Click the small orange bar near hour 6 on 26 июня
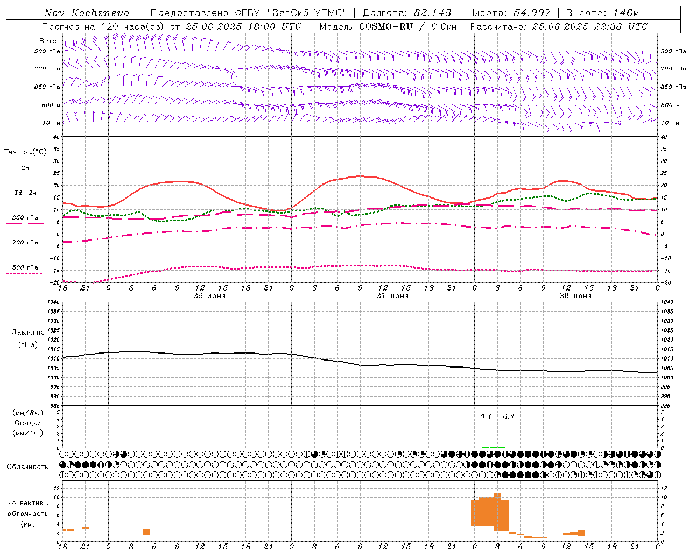This screenshot has width=689, height=551. click(x=146, y=532)
